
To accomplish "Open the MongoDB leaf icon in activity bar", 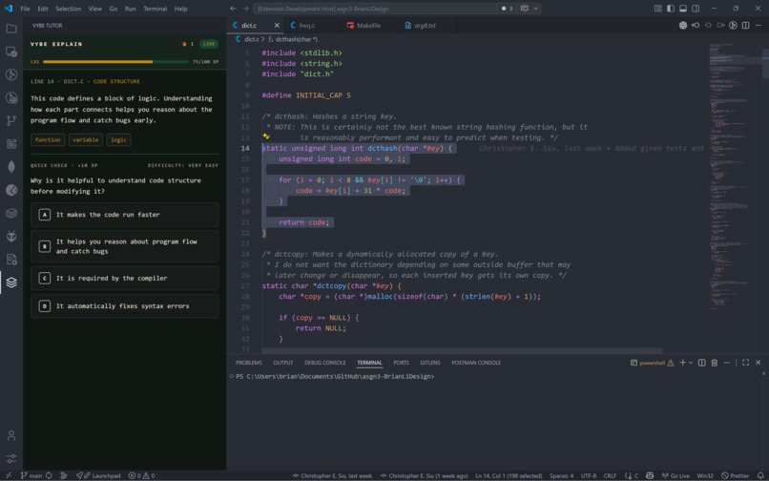I will (x=11, y=167).
